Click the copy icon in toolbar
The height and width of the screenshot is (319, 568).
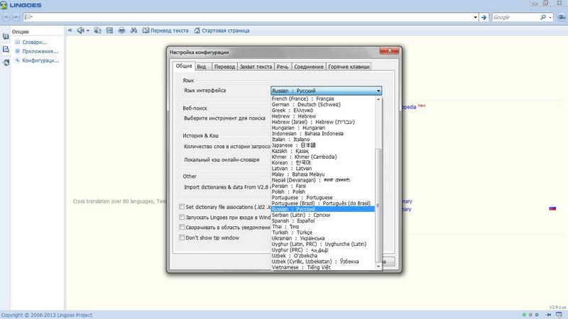(97, 30)
